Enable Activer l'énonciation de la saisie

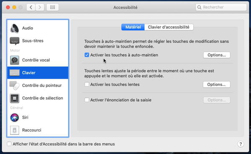pyautogui.click(x=87, y=100)
